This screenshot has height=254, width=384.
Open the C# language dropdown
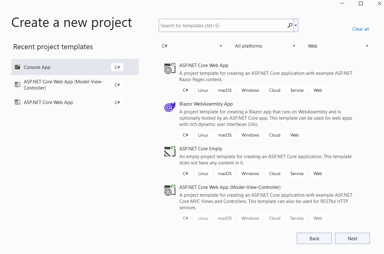[x=192, y=46]
